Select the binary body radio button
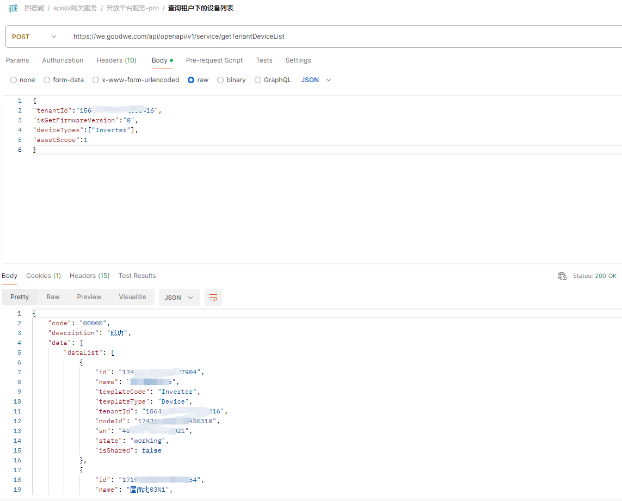 (x=220, y=80)
